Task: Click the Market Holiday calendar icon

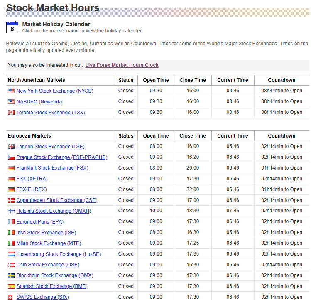Action: (x=12, y=27)
